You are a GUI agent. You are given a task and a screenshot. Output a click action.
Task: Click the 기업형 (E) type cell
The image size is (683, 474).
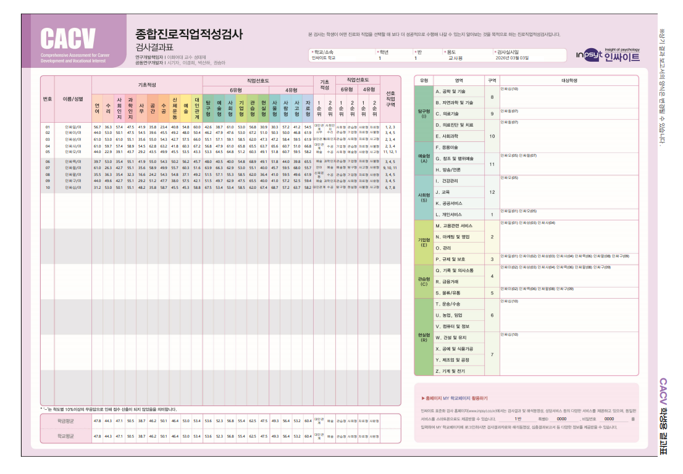[424, 243]
